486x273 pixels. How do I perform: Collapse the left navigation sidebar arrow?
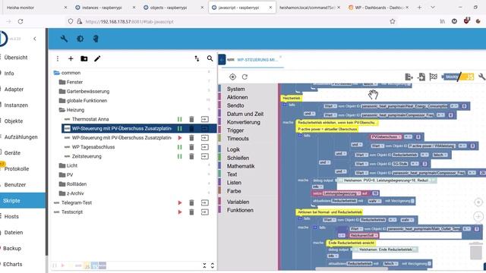[x=35, y=39]
